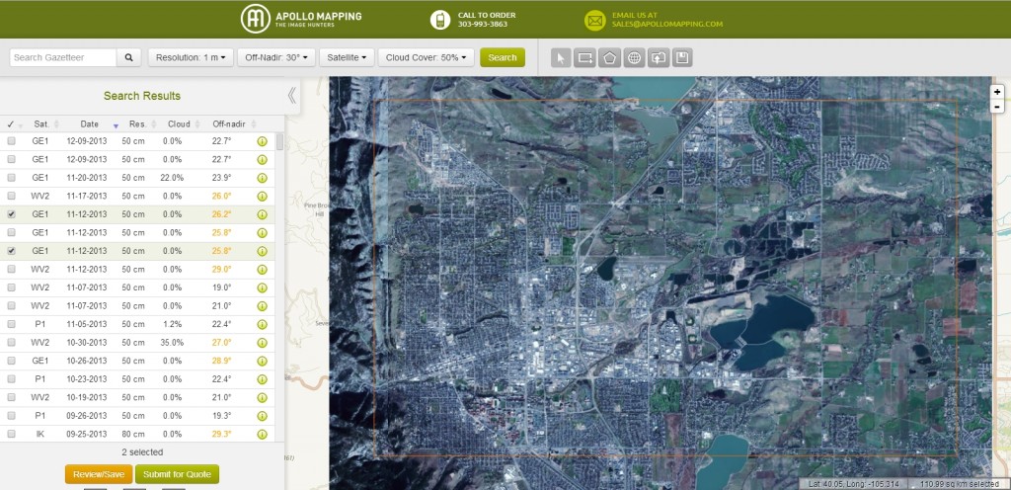This screenshot has width=1011, height=490.
Task: Click the '2 selected' status text
Action: point(142,451)
